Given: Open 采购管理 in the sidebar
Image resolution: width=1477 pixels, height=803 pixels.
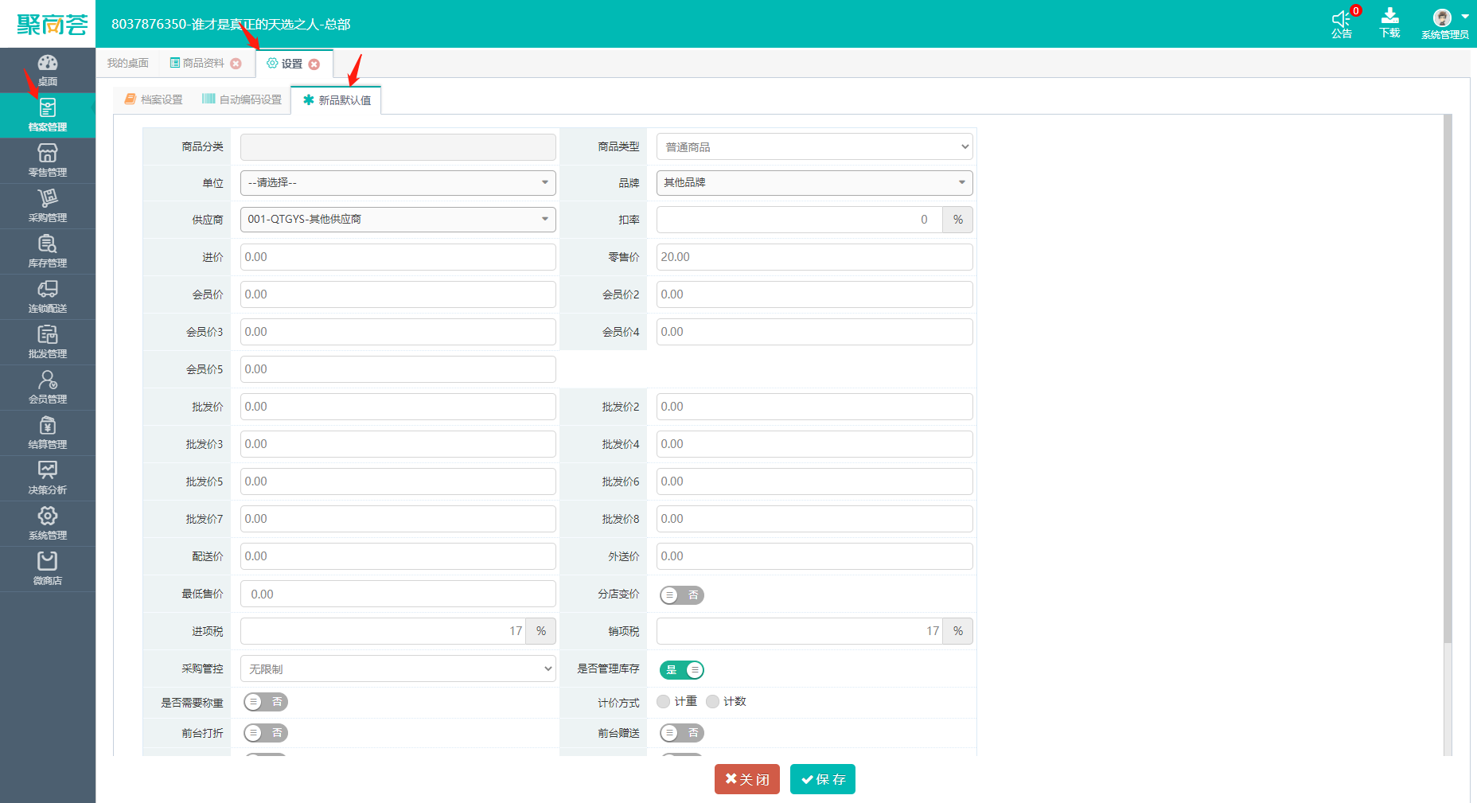Looking at the screenshot, I should pyautogui.click(x=48, y=206).
